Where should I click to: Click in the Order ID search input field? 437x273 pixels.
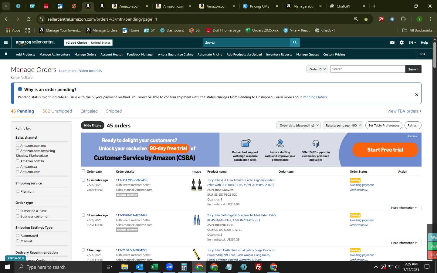(368, 69)
